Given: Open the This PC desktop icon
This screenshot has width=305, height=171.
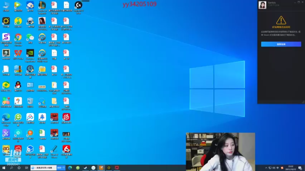Looking at the screenshot, I should tap(6, 5).
